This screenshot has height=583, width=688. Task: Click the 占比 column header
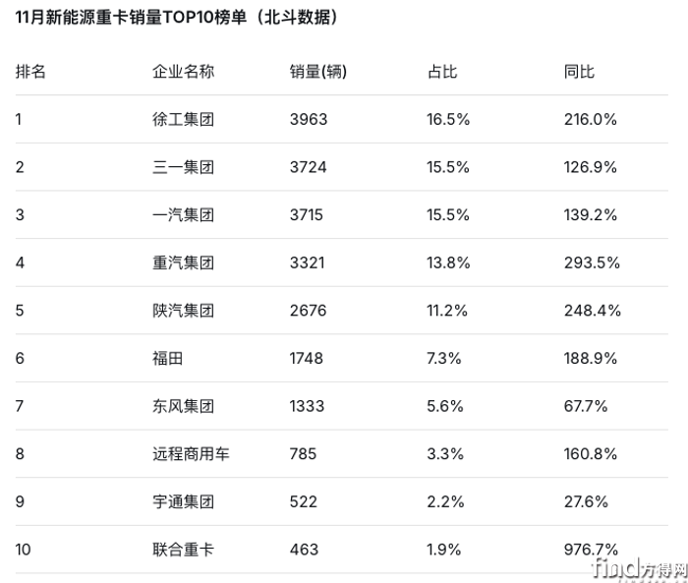pos(442,72)
